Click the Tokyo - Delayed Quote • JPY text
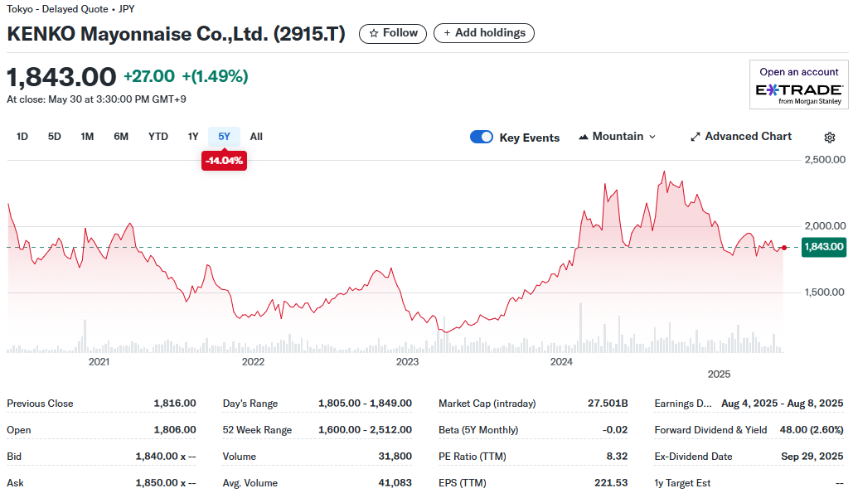This screenshot has width=853, height=498. (70, 9)
